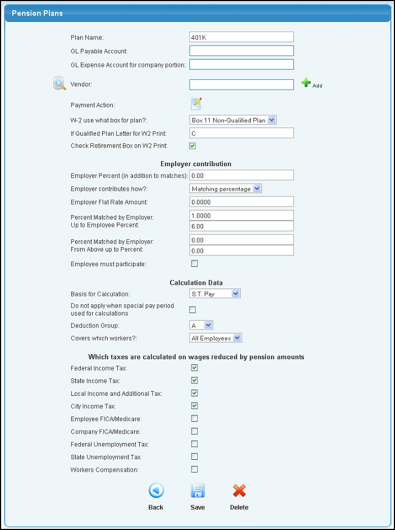This screenshot has height=530, width=395.
Task: Click the Plan Name field
Action: (x=242, y=37)
